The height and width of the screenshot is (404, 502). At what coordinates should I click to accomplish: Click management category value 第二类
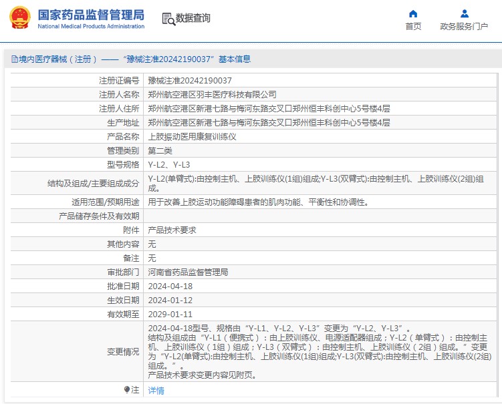[x=160, y=151]
